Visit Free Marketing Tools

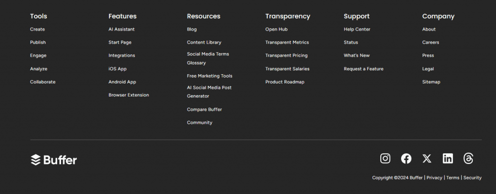click(x=209, y=76)
